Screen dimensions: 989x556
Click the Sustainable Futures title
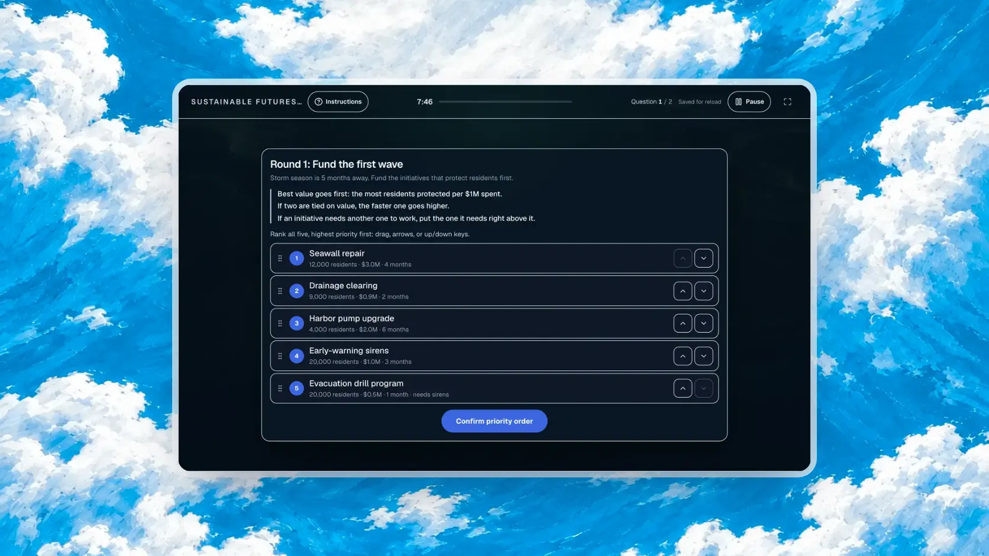tap(246, 102)
